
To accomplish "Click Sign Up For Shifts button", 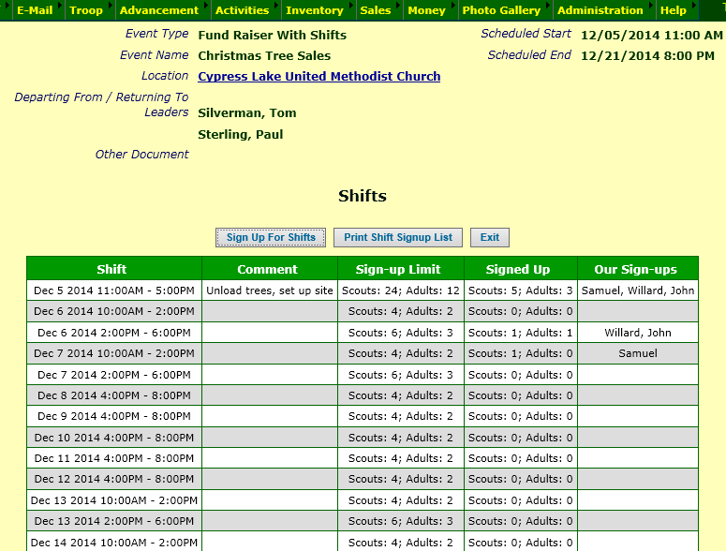I will coord(271,237).
